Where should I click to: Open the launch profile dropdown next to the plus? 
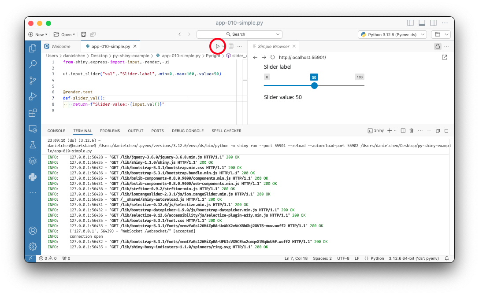click(x=395, y=131)
